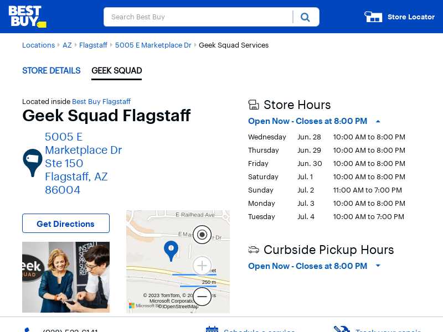Click the search magnifier icon
Viewport: 443px width, 332px height.
click(x=305, y=17)
